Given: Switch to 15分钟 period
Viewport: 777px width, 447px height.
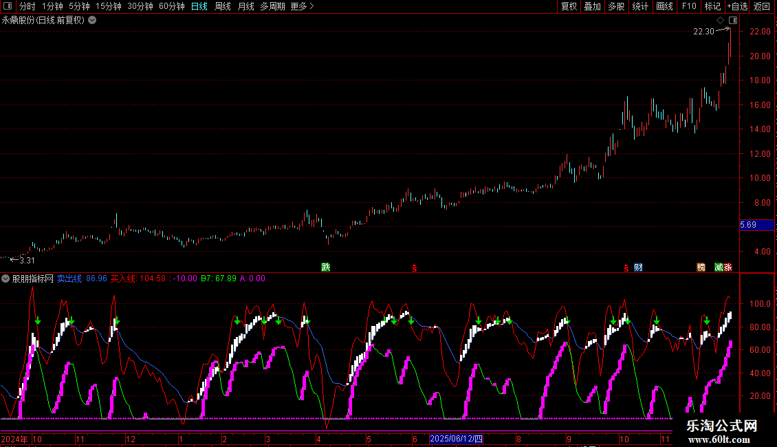Looking at the screenshot, I should coord(108,6).
